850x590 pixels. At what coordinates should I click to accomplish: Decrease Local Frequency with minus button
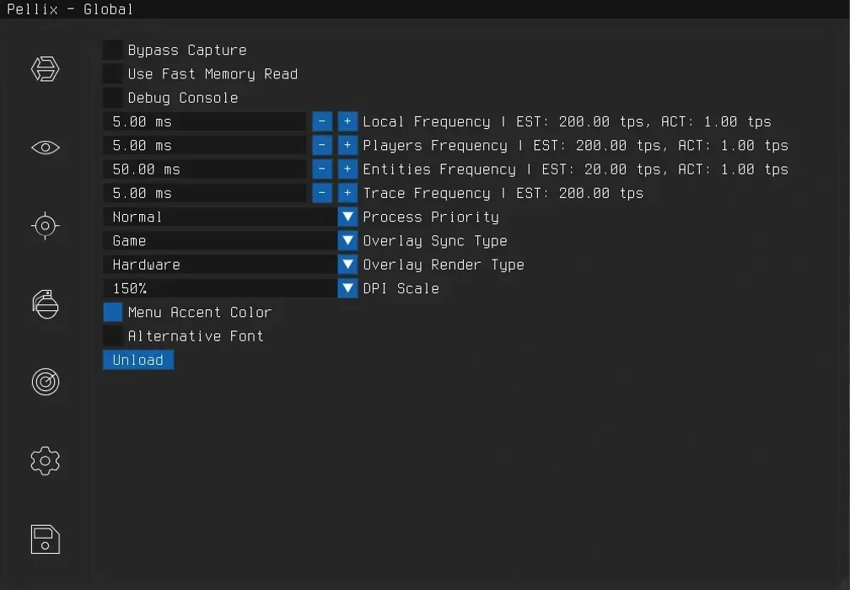click(x=322, y=121)
